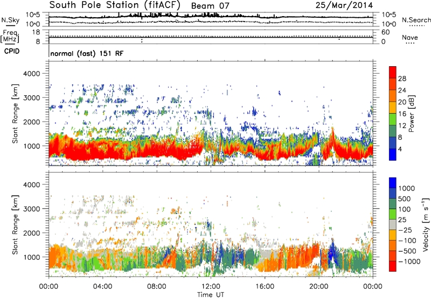431x298 pixels.
Task: Click the '4000' tick of the power panel
Action: (x=32, y=74)
